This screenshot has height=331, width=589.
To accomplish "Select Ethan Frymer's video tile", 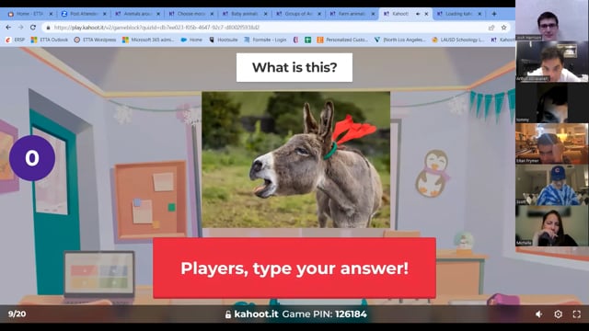I will tap(551, 143).
